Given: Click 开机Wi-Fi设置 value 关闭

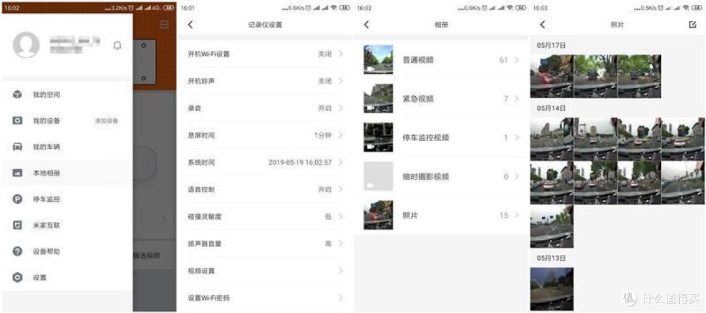Looking at the screenshot, I should [x=325, y=54].
